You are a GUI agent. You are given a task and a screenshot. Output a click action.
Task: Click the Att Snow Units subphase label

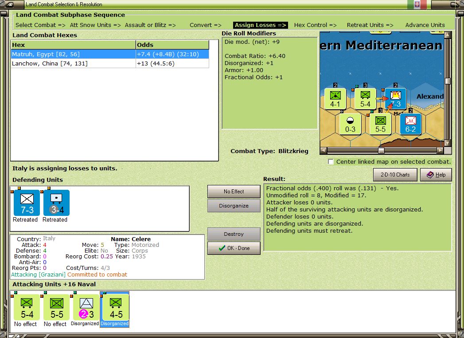click(x=95, y=25)
